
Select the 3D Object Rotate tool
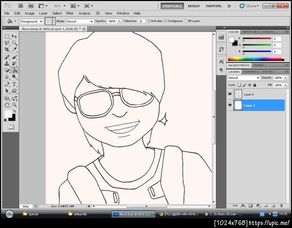pos(7,98)
